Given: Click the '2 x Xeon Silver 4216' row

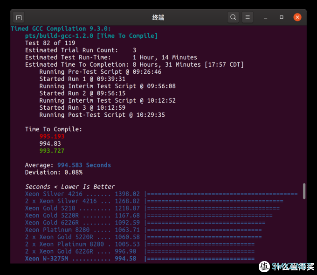Looking at the screenshot, I should [x=154, y=201].
